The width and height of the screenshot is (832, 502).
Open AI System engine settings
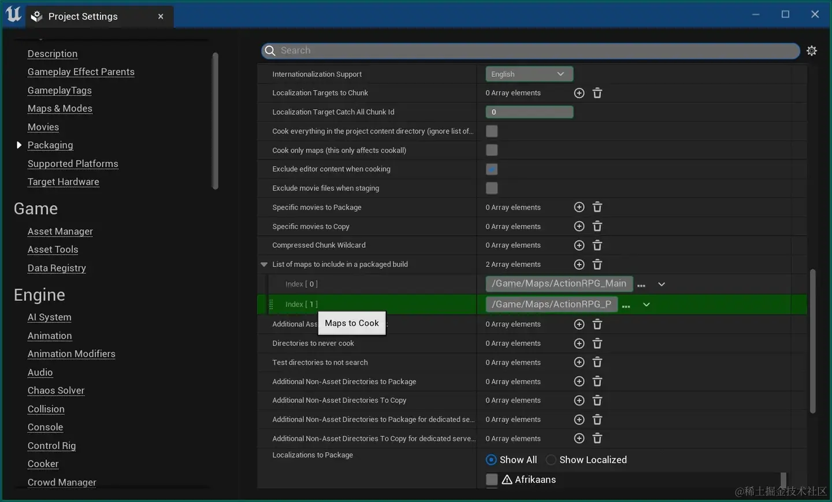pyautogui.click(x=50, y=317)
